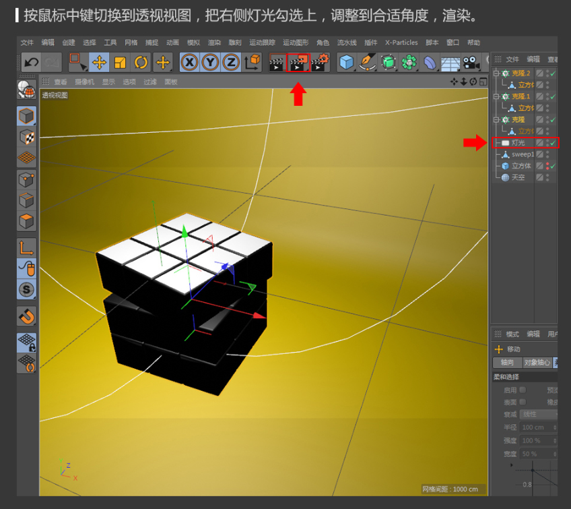Select the Move tool in toolbar
This screenshot has width=571, height=509.
[x=99, y=63]
